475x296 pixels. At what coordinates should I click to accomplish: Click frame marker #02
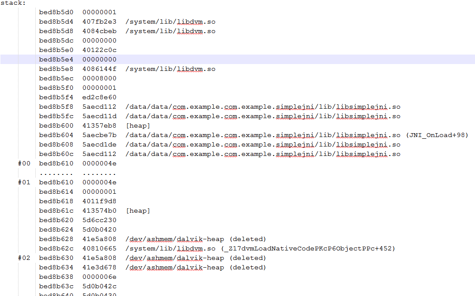(x=24, y=258)
